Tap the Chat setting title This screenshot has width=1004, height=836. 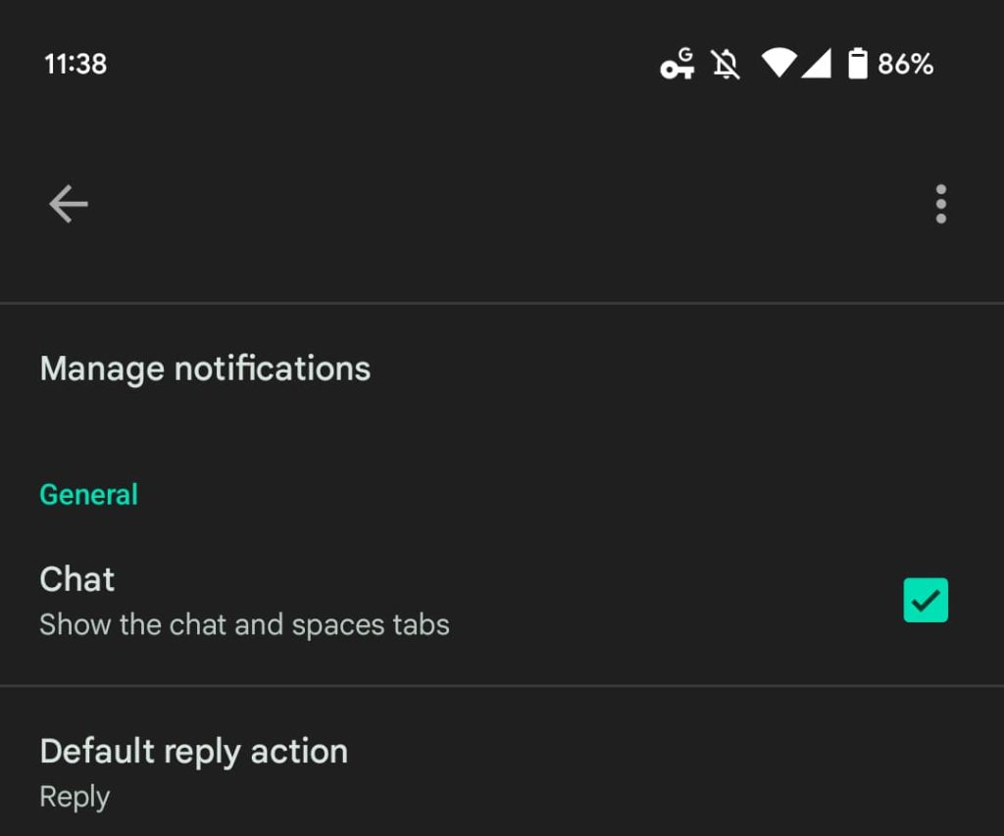77,579
